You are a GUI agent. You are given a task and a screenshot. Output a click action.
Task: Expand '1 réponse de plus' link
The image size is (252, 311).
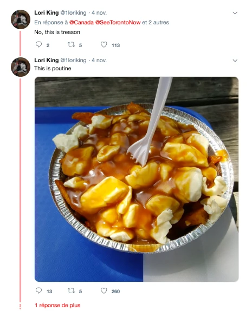click(x=57, y=305)
